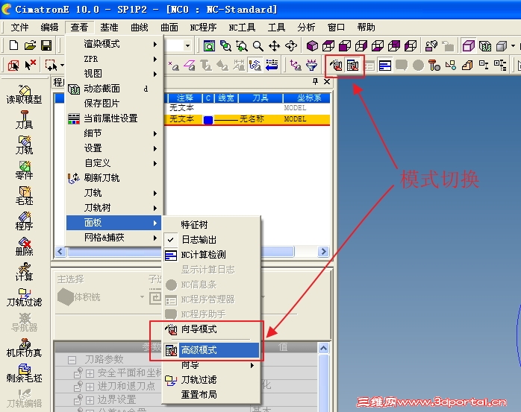Expand 自定义 submenu
The height and width of the screenshot is (412, 521).
click(114, 163)
